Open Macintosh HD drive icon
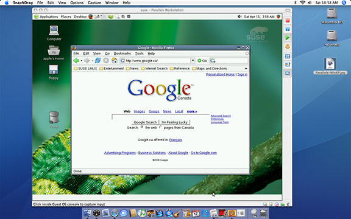 pyautogui.click(x=331, y=16)
